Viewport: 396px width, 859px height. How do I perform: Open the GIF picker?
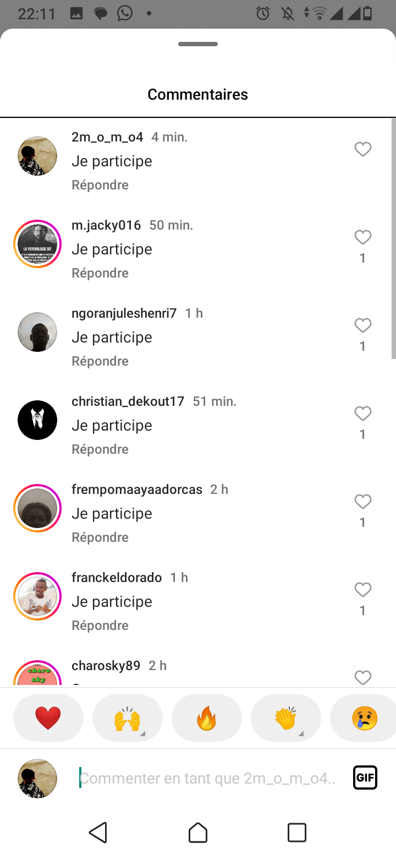(x=365, y=778)
